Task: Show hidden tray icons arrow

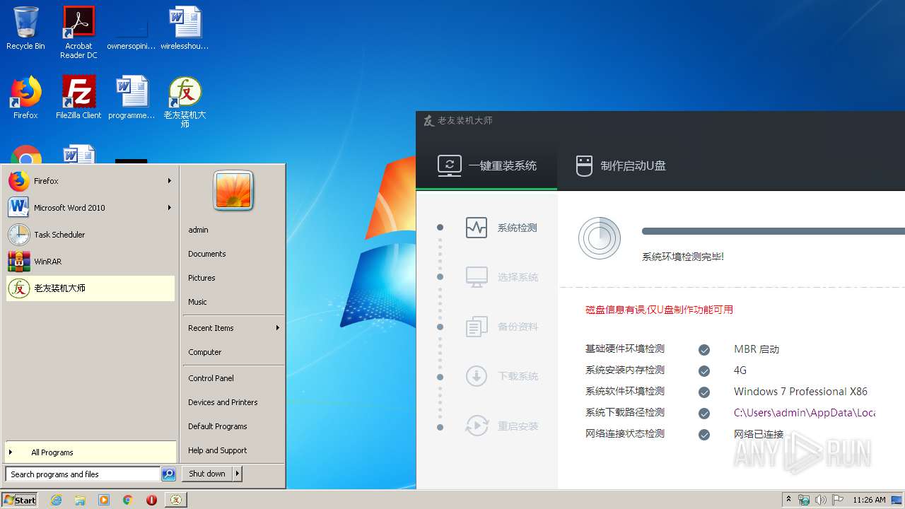Action: 789,500
